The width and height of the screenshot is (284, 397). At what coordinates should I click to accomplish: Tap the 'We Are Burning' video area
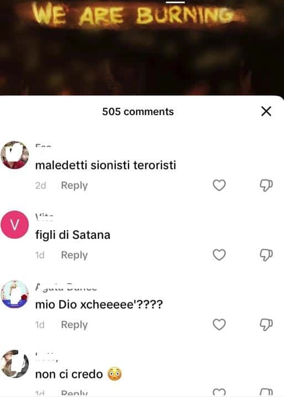pyautogui.click(x=142, y=48)
